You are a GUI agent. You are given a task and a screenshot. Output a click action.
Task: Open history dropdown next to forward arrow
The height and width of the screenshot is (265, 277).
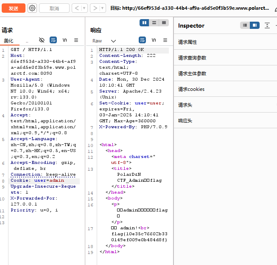(x=103, y=8)
